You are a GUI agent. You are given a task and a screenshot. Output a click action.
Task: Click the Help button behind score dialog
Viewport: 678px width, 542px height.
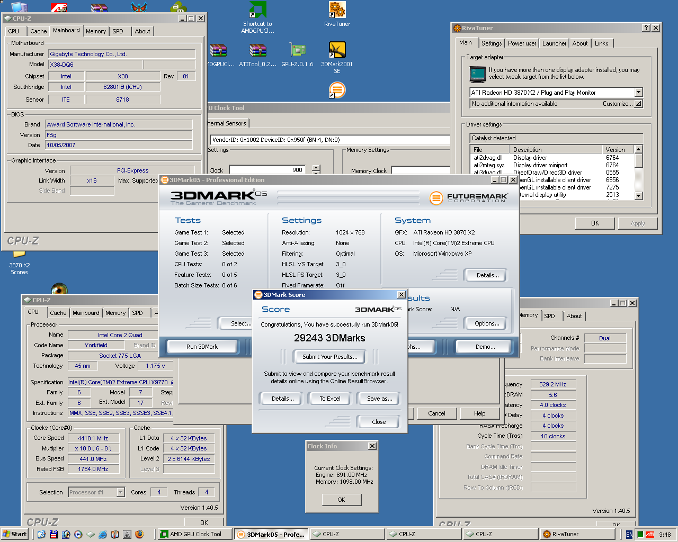(479, 413)
